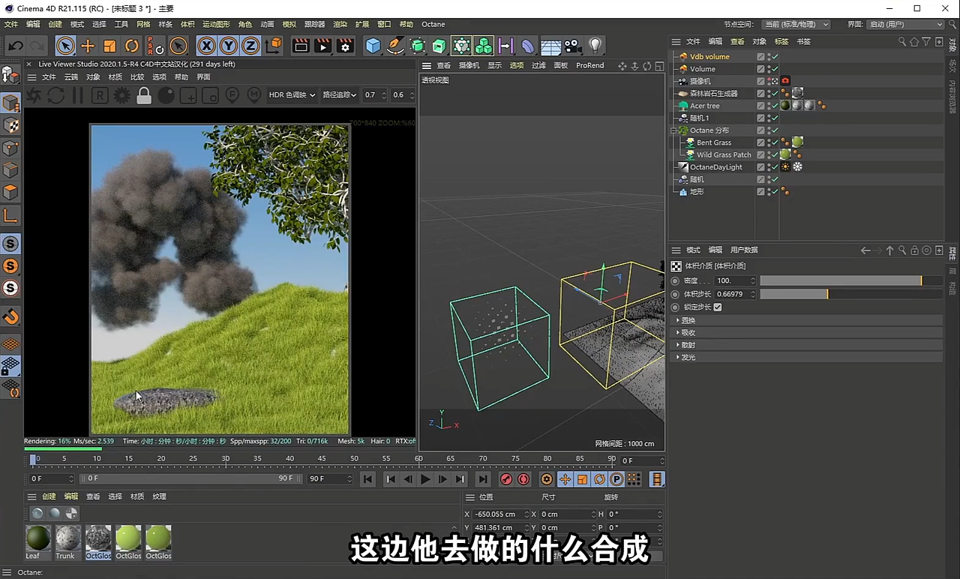This screenshot has height=579, width=960.
Task: Uncheck the 锁定步长 checkbox in attributes panel
Action: click(717, 307)
